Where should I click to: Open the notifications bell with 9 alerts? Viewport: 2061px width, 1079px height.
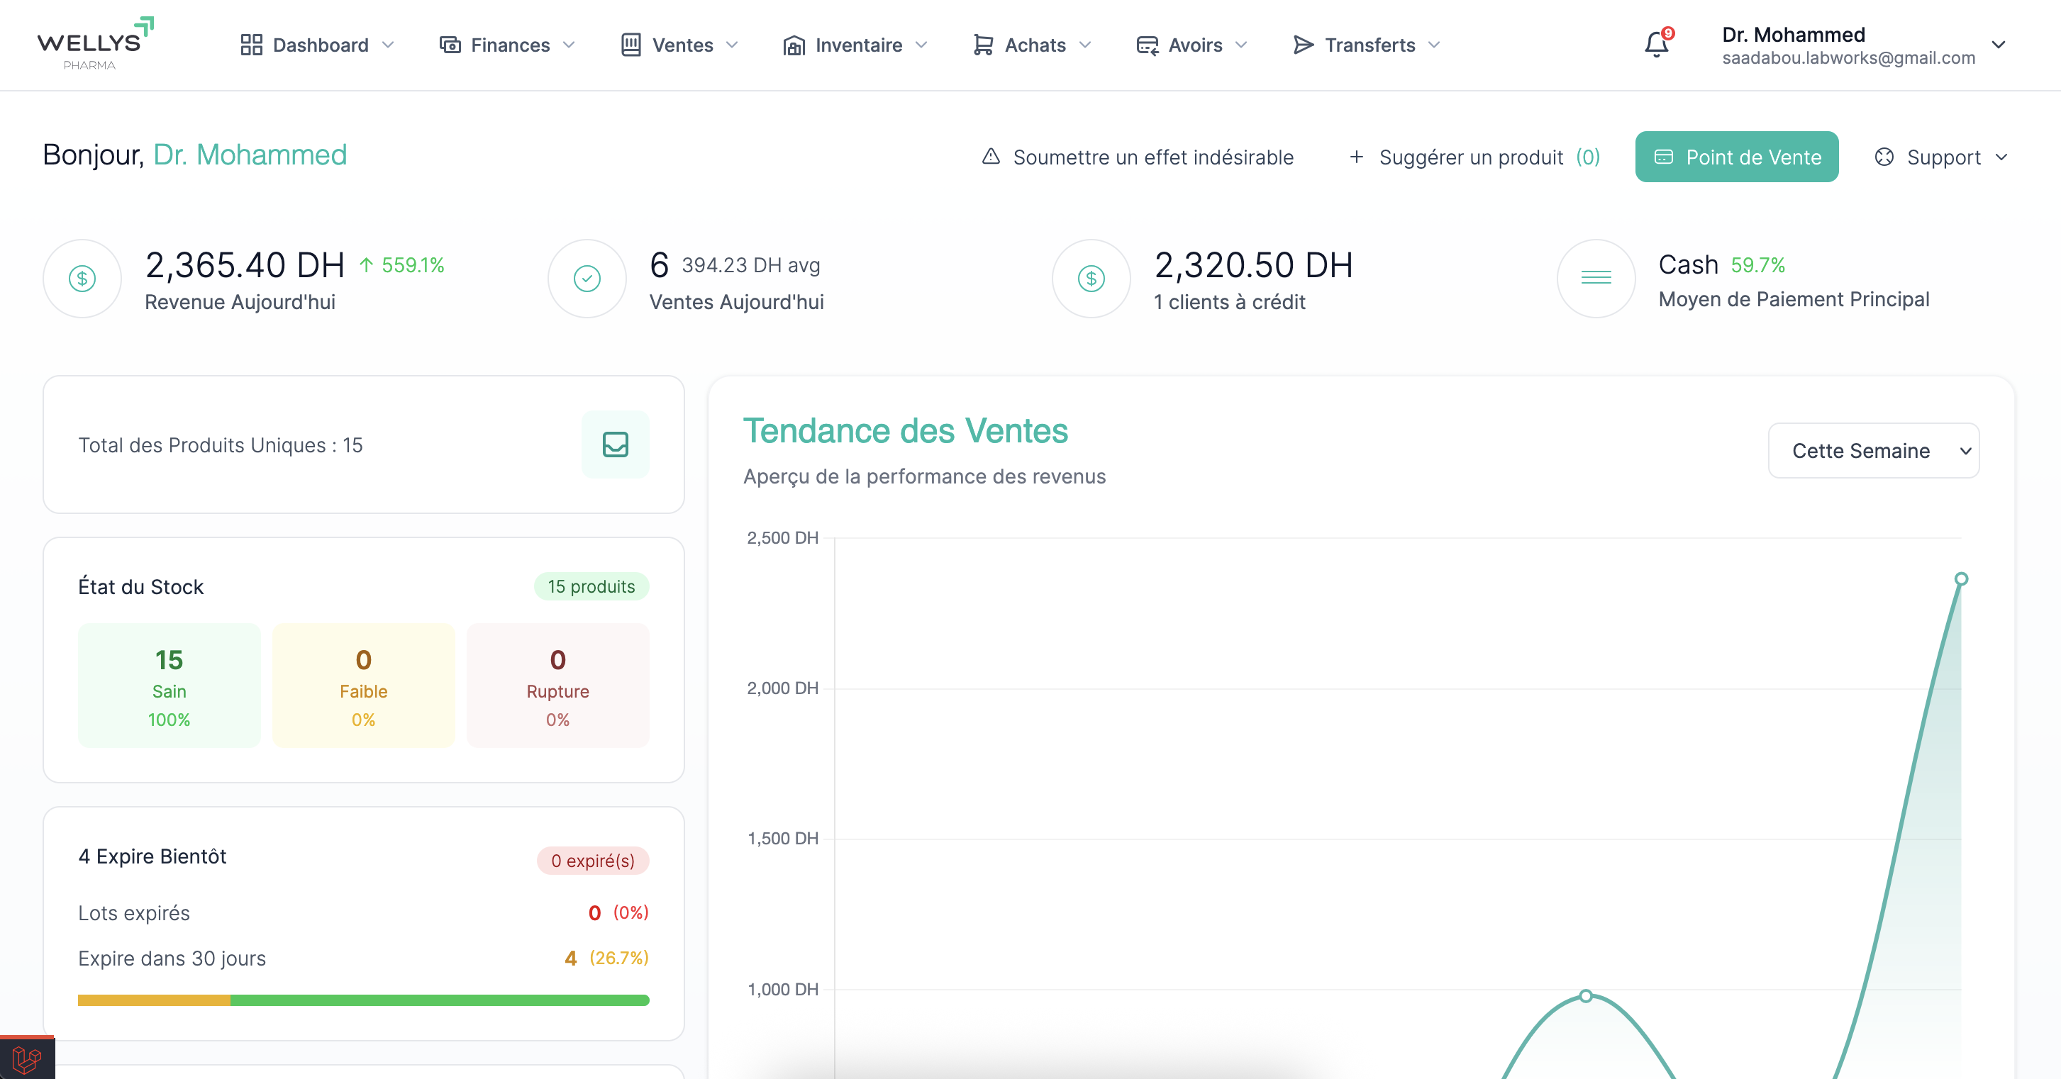click(1655, 45)
